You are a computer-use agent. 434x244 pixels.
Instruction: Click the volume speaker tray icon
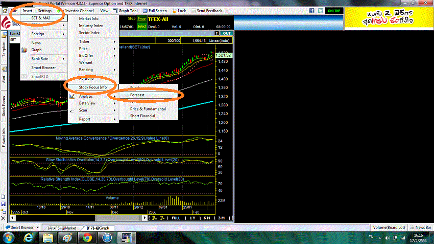(x=388, y=238)
